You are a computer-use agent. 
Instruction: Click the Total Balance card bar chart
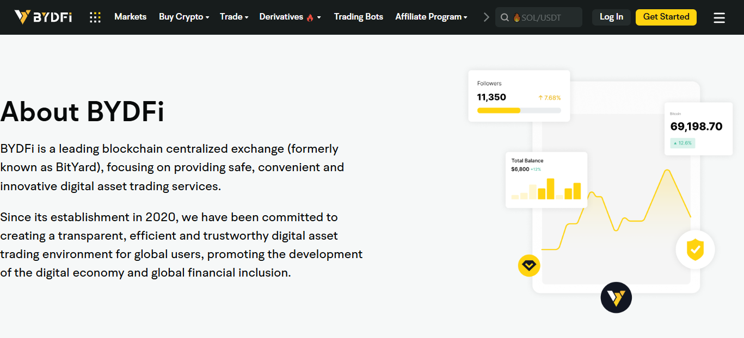coord(546,189)
